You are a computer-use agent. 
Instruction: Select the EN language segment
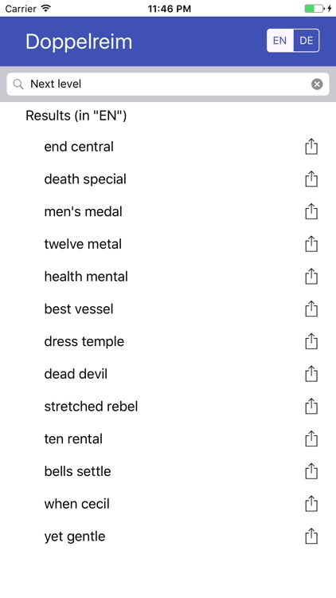(x=280, y=41)
